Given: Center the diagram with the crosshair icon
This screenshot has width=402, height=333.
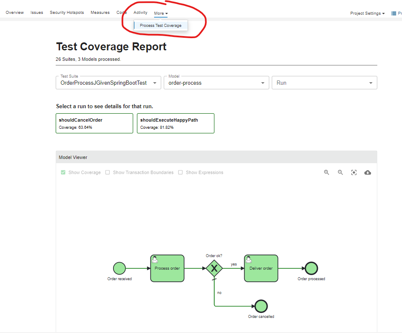Looking at the screenshot, I should pos(354,172).
